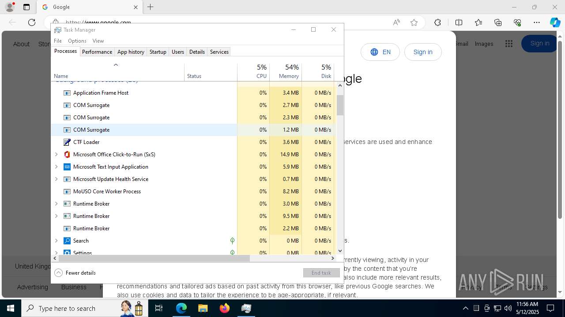Open the Windows Start menu
Image resolution: width=565 pixels, height=317 pixels.
[x=11, y=308]
